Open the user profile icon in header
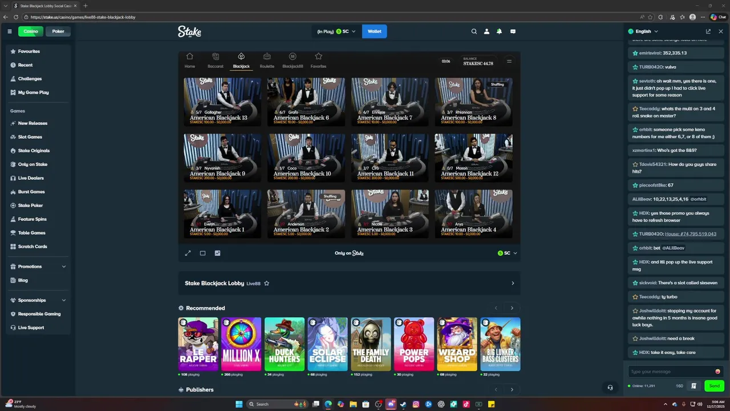Screen dimensions: 730x411 (486, 31)
